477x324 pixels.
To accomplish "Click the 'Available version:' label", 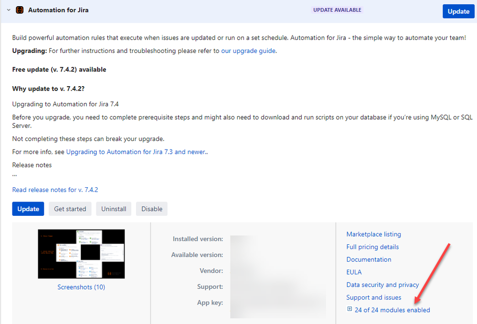I will (x=197, y=255).
